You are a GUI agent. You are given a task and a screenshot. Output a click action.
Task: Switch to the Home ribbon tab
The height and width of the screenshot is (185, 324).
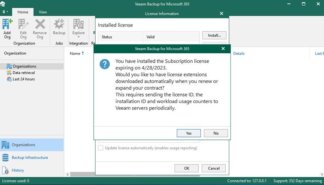(23, 12)
